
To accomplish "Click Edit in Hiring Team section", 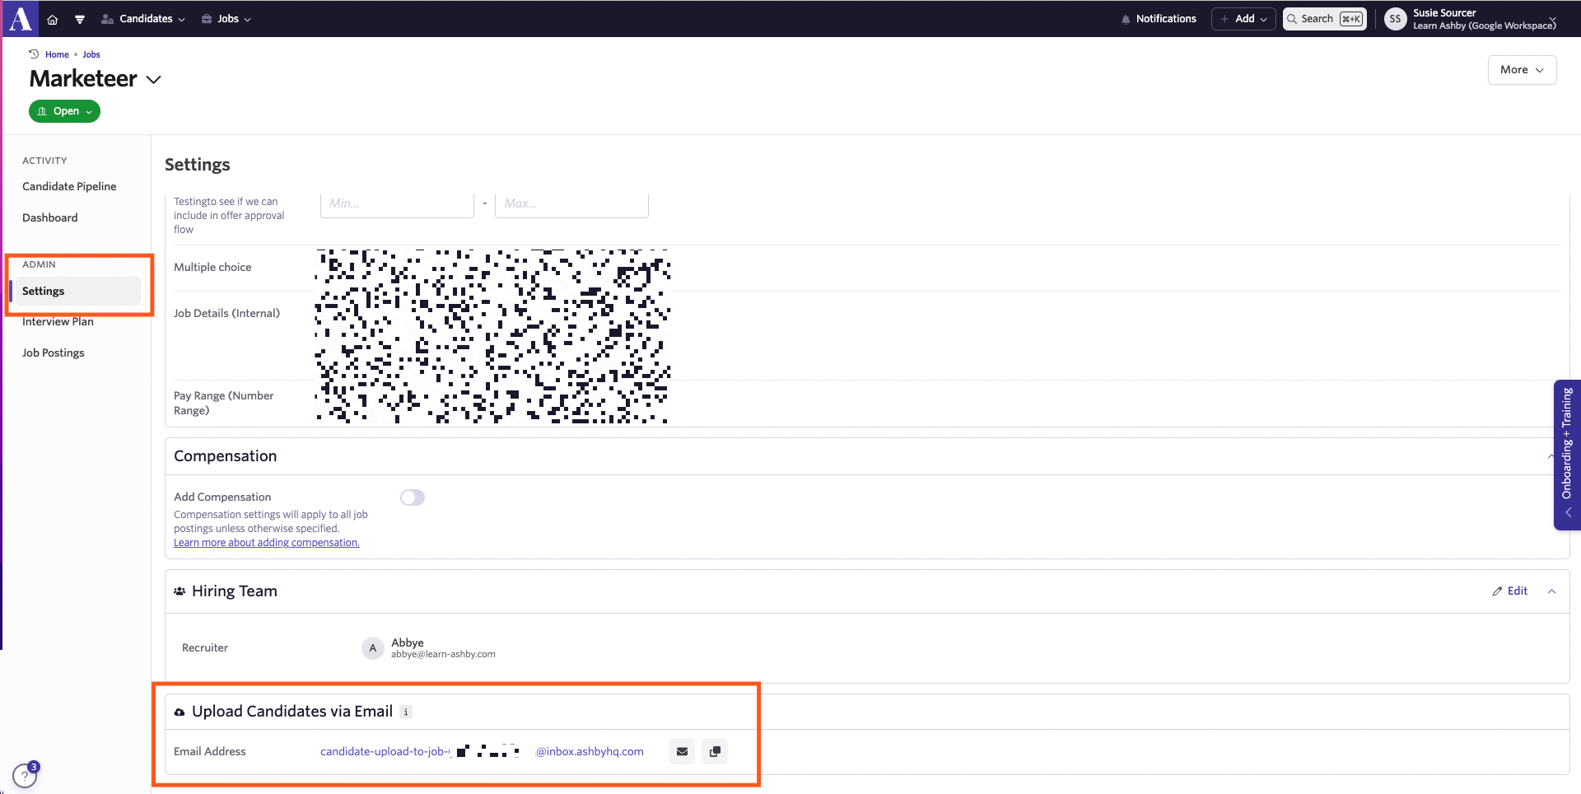I will point(1510,591).
